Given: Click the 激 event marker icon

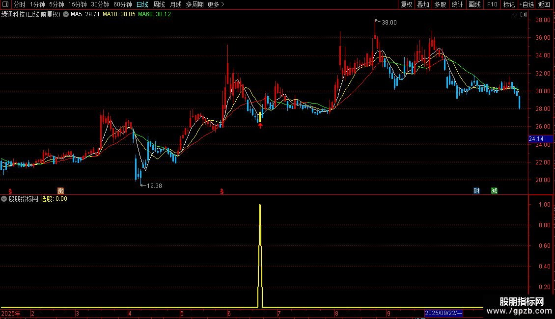Looking at the screenshot, I should tap(60, 191).
